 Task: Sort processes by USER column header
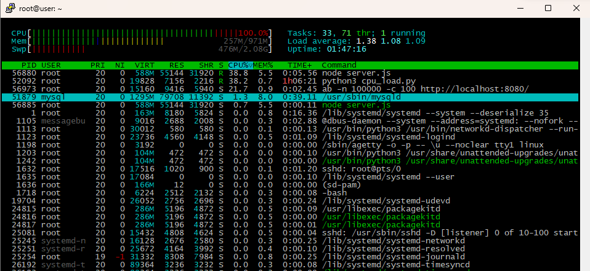point(51,65)
